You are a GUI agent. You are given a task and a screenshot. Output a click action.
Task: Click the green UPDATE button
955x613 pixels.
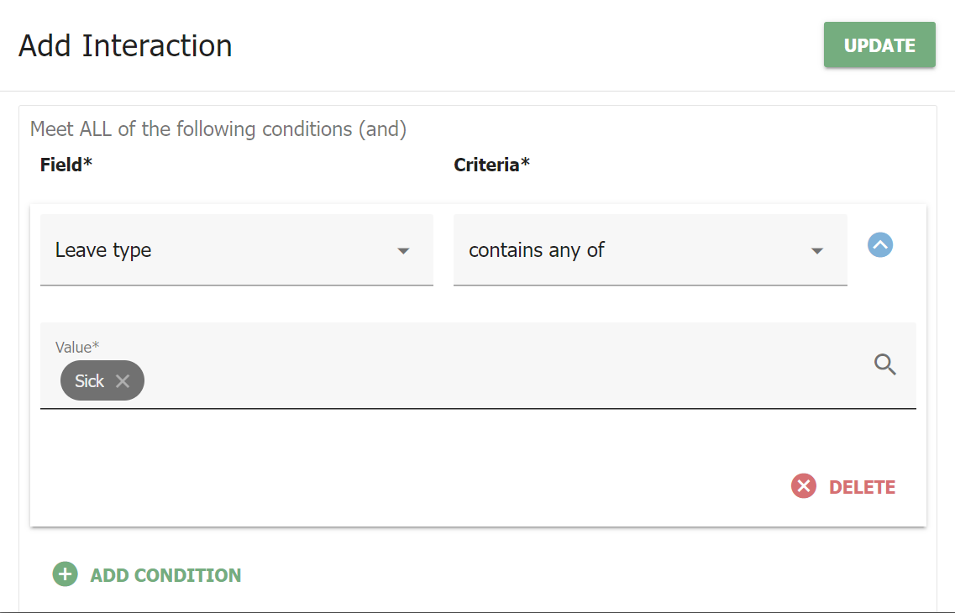coord(879,45)
